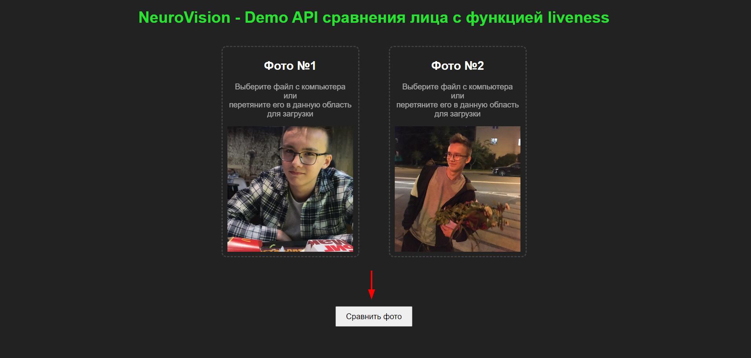This screenshot has width=751, height=358.
Task: Select "Выберите файл с компьютера" text under Фото №1
Action: [290, 87]
